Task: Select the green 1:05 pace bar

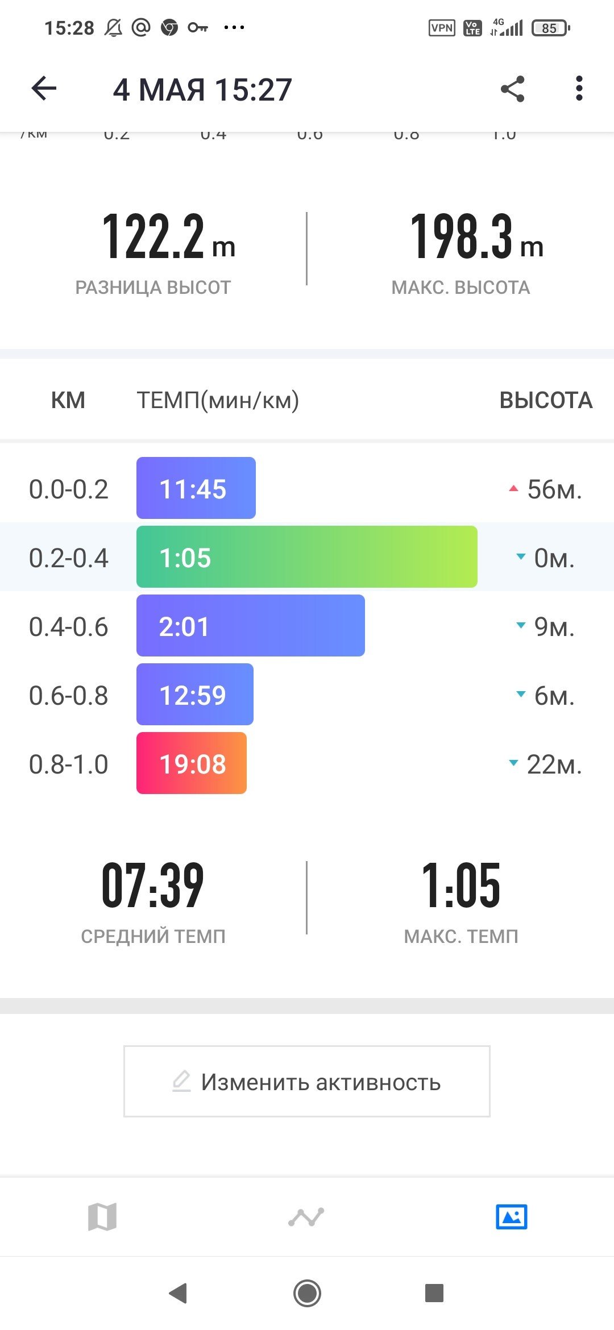Action: tap(307, 557)
